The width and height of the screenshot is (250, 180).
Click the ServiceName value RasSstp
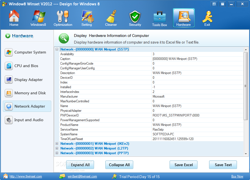(x=158, y=130)
